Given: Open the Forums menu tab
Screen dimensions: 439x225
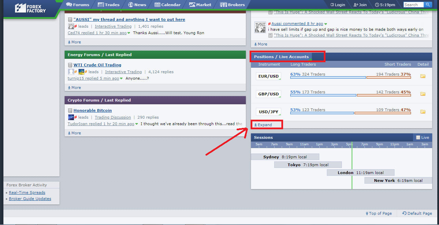Looking at the screenshot, I should (x=78, y=5).
